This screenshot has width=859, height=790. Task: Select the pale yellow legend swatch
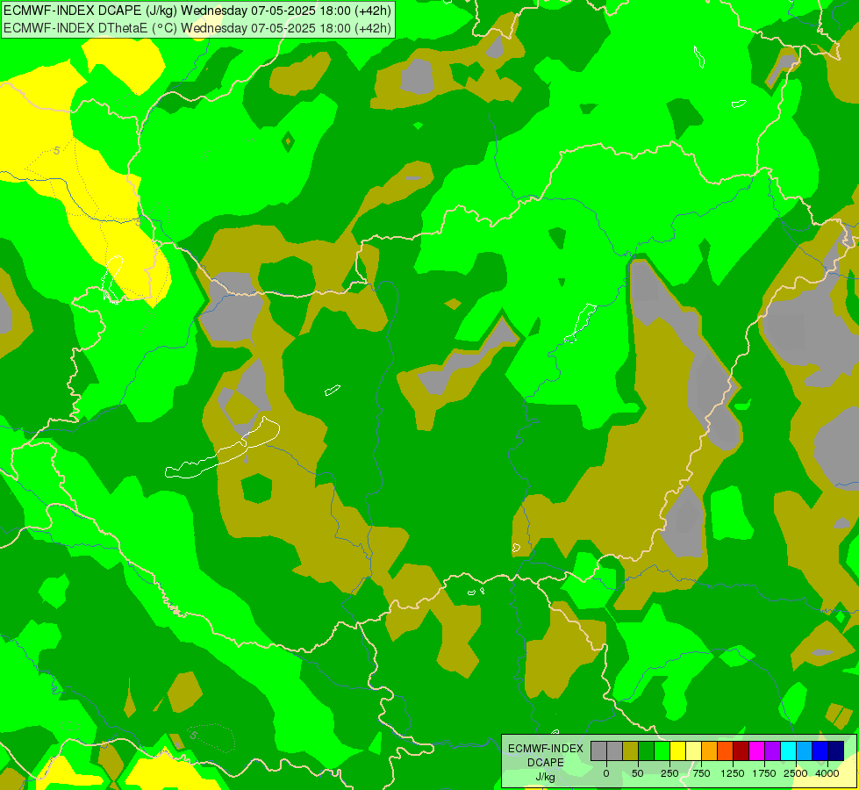tap(693, 750)
